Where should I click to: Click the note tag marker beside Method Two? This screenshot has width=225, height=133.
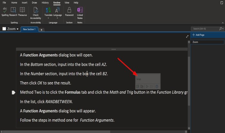(14, 93)
